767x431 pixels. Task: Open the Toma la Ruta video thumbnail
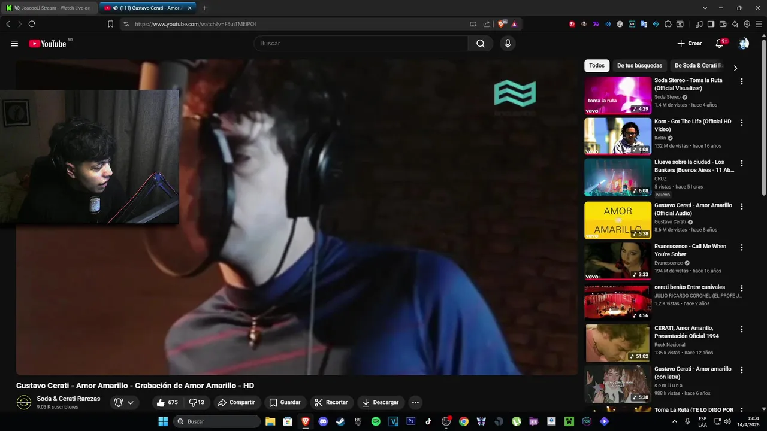(618, 95)
